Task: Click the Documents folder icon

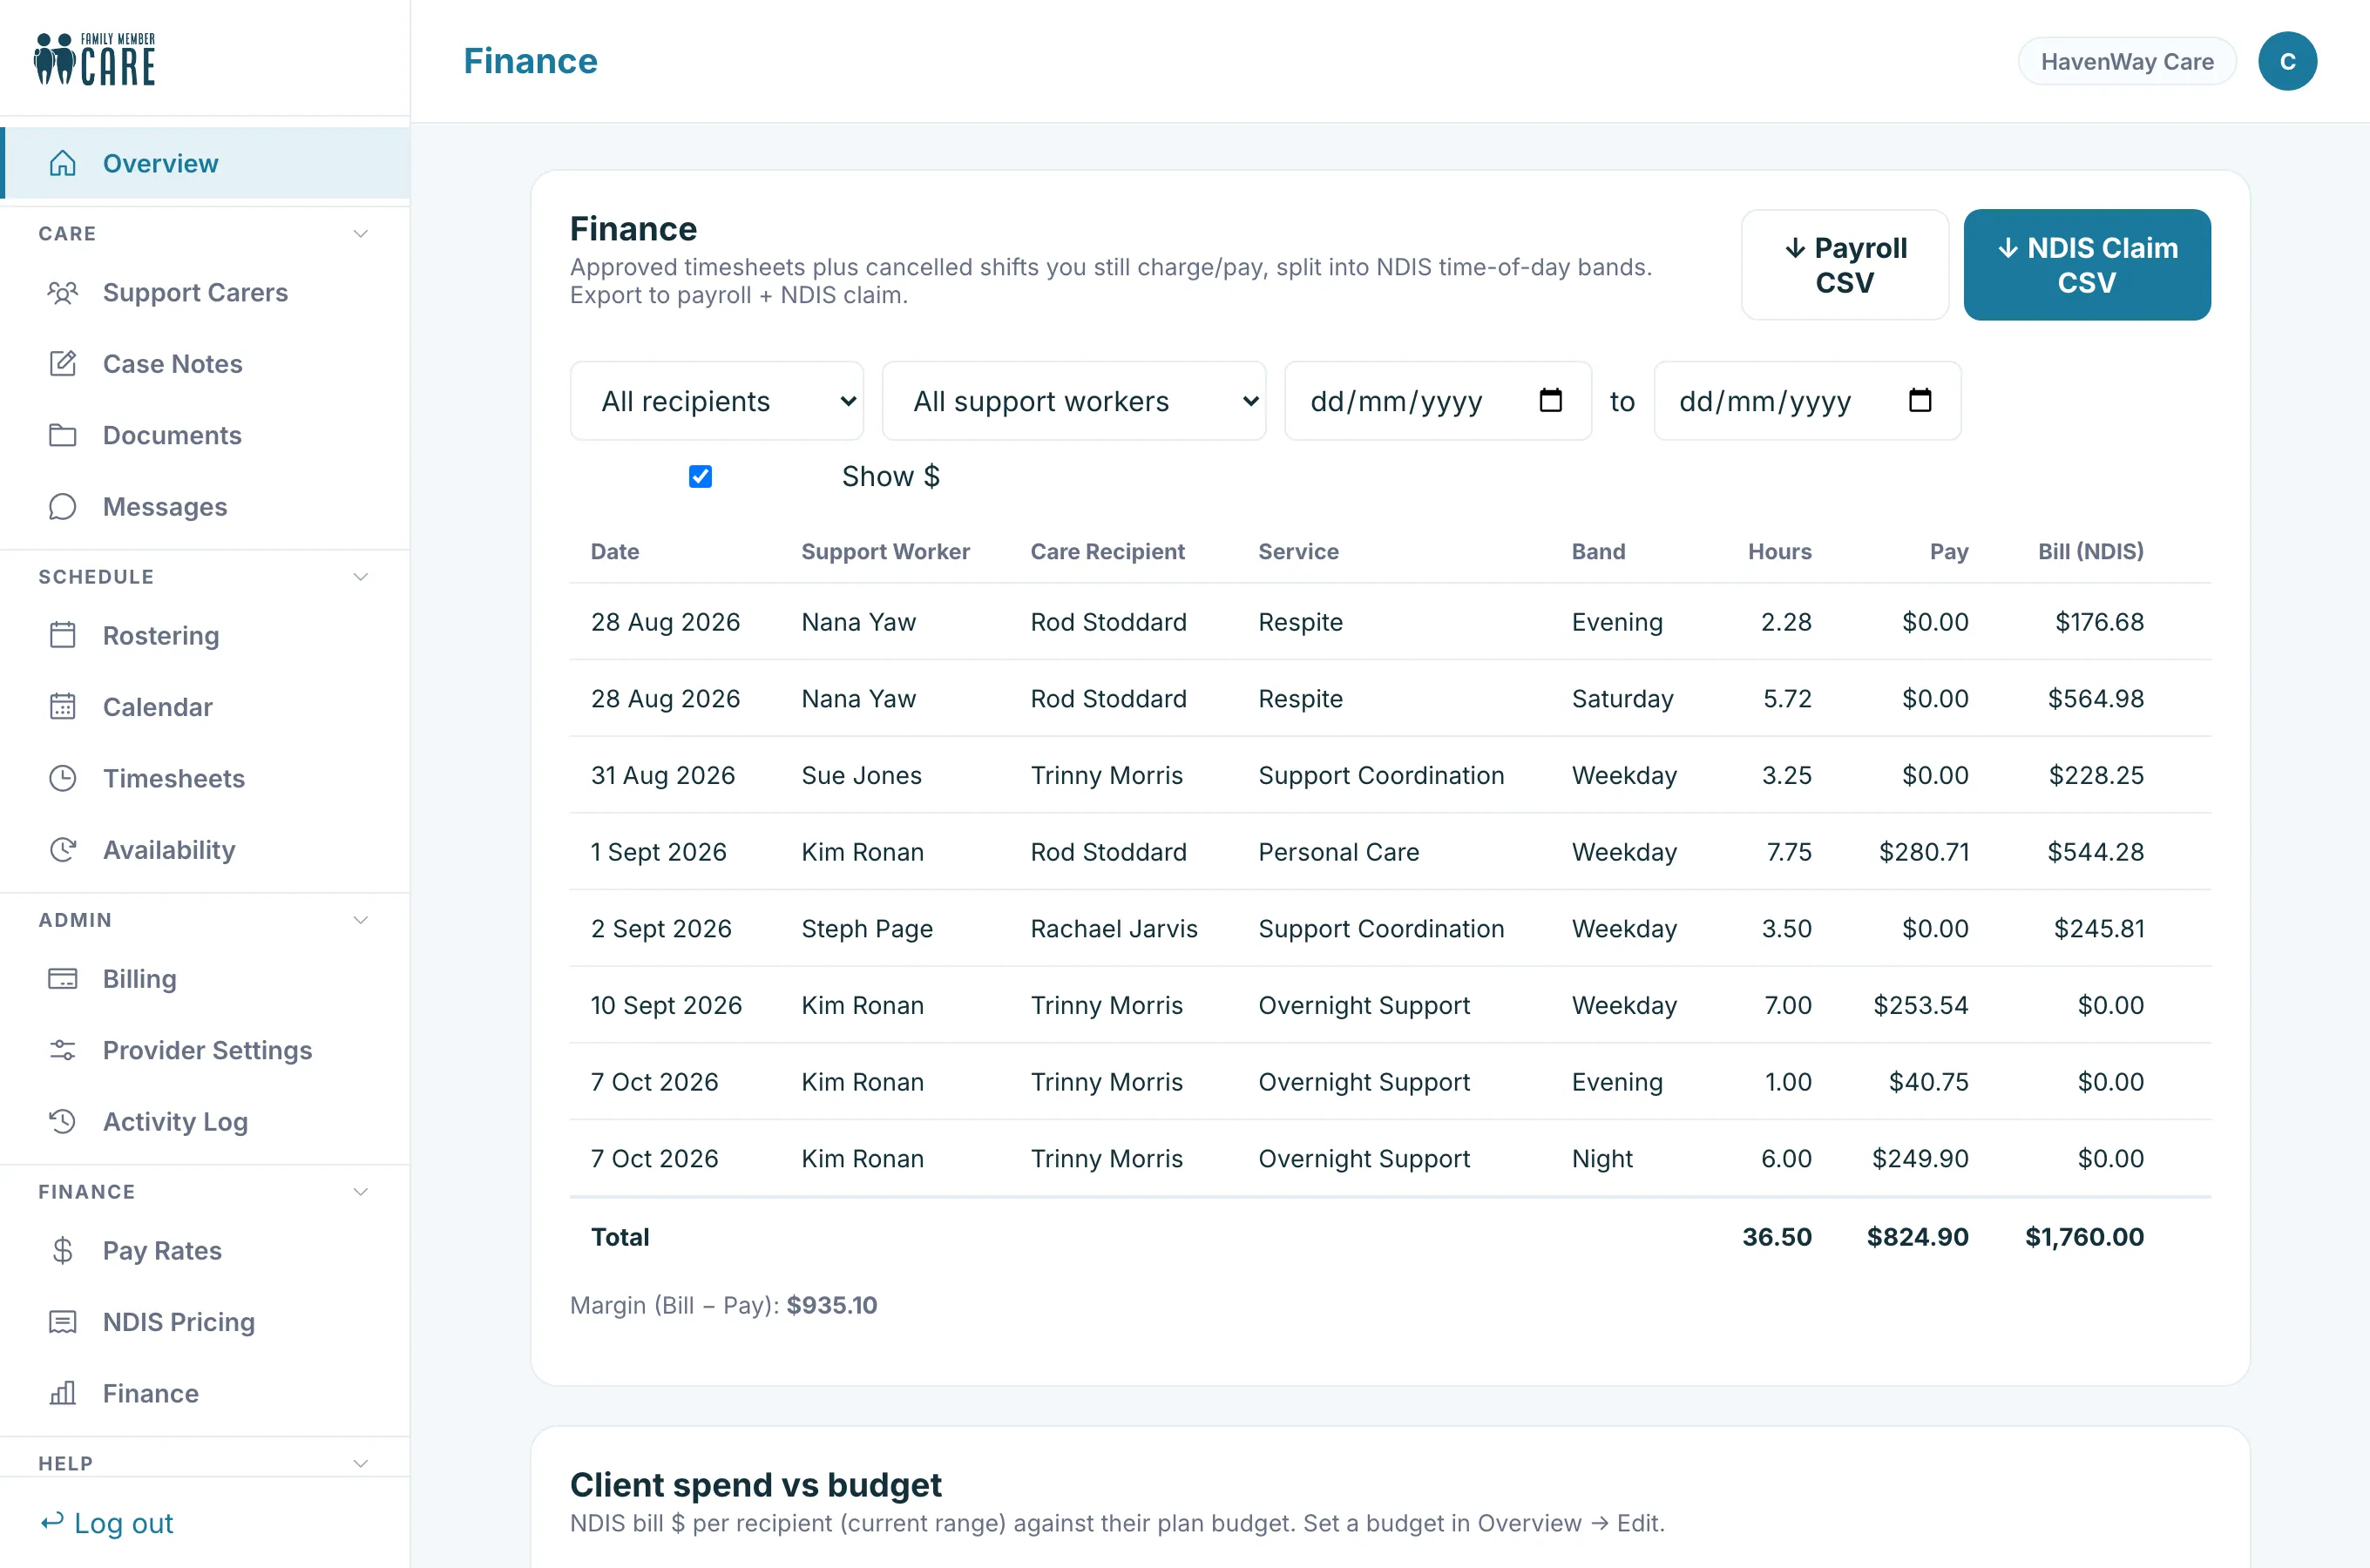Action: tap(62, 435)
